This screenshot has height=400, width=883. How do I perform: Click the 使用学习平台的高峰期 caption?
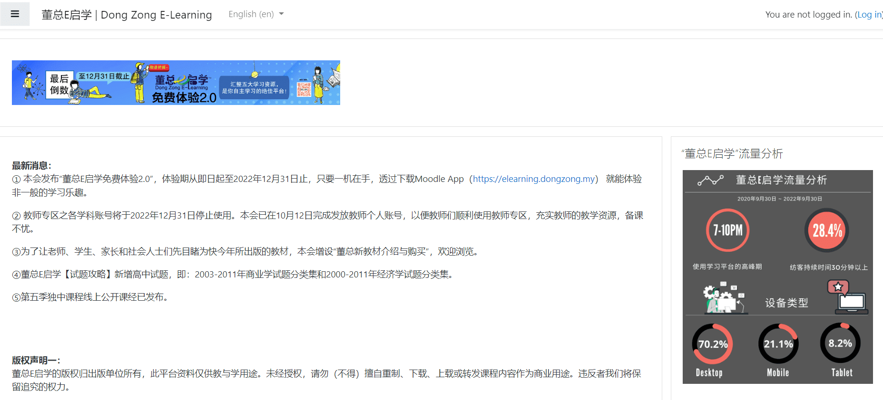pos(727,267)
